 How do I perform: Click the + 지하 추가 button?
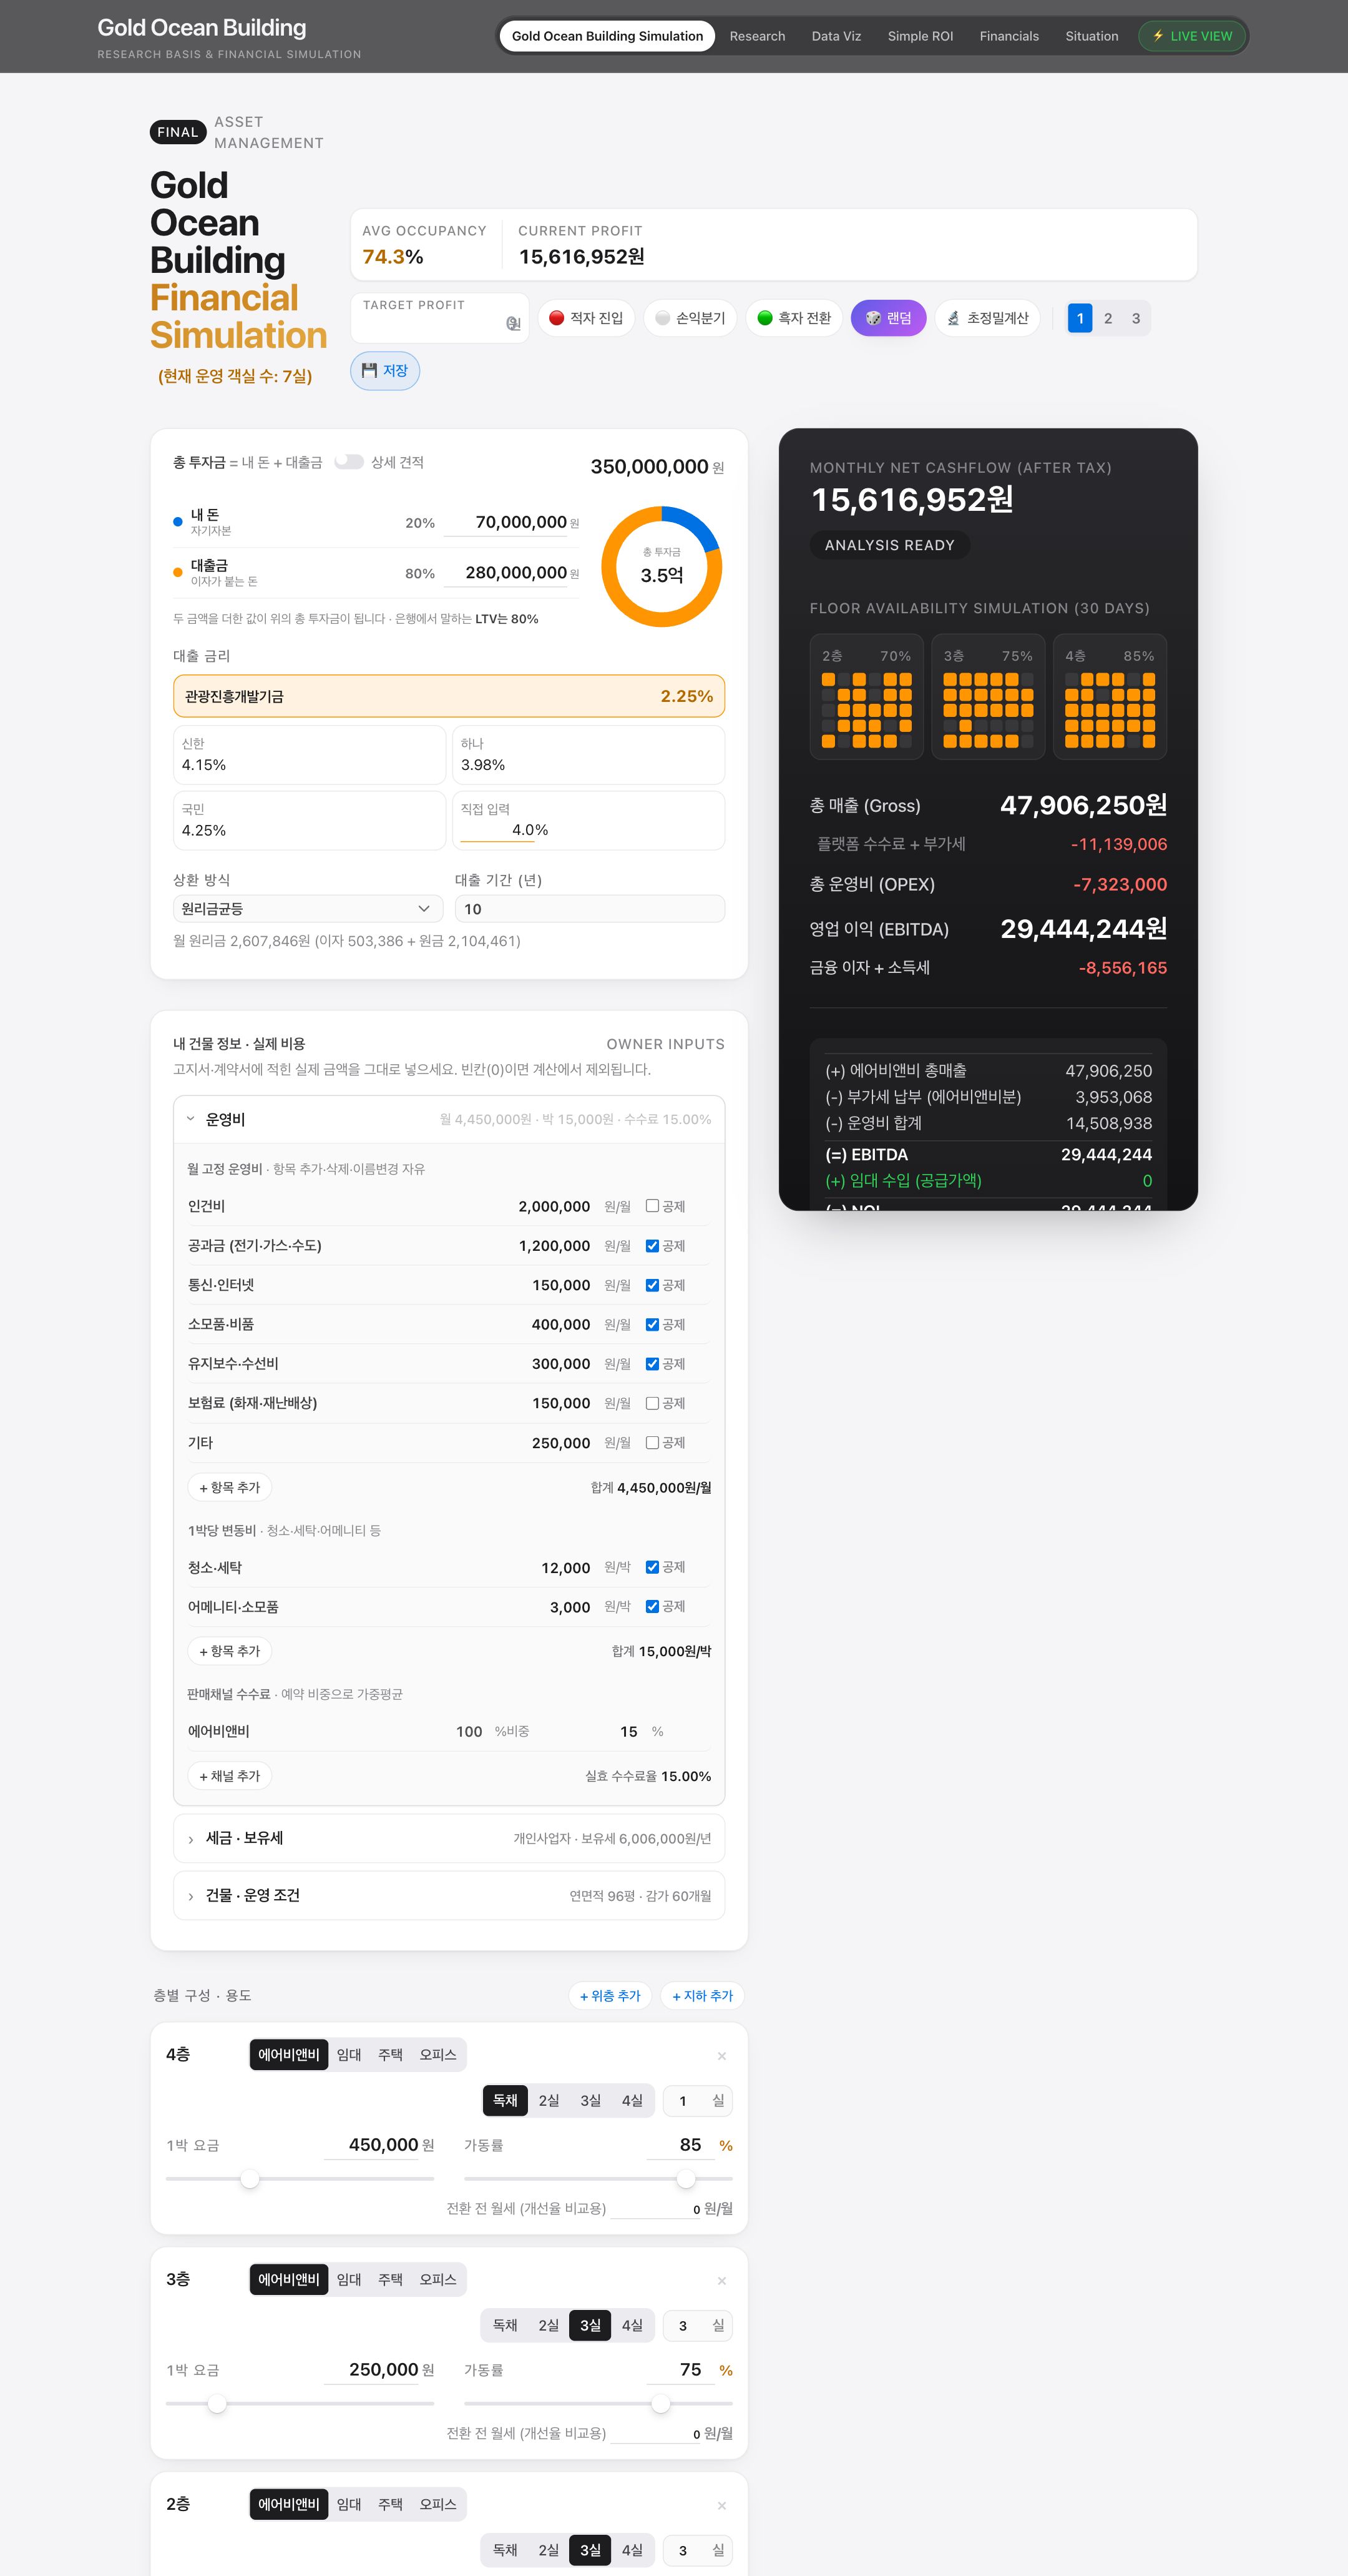[701, 1995]
